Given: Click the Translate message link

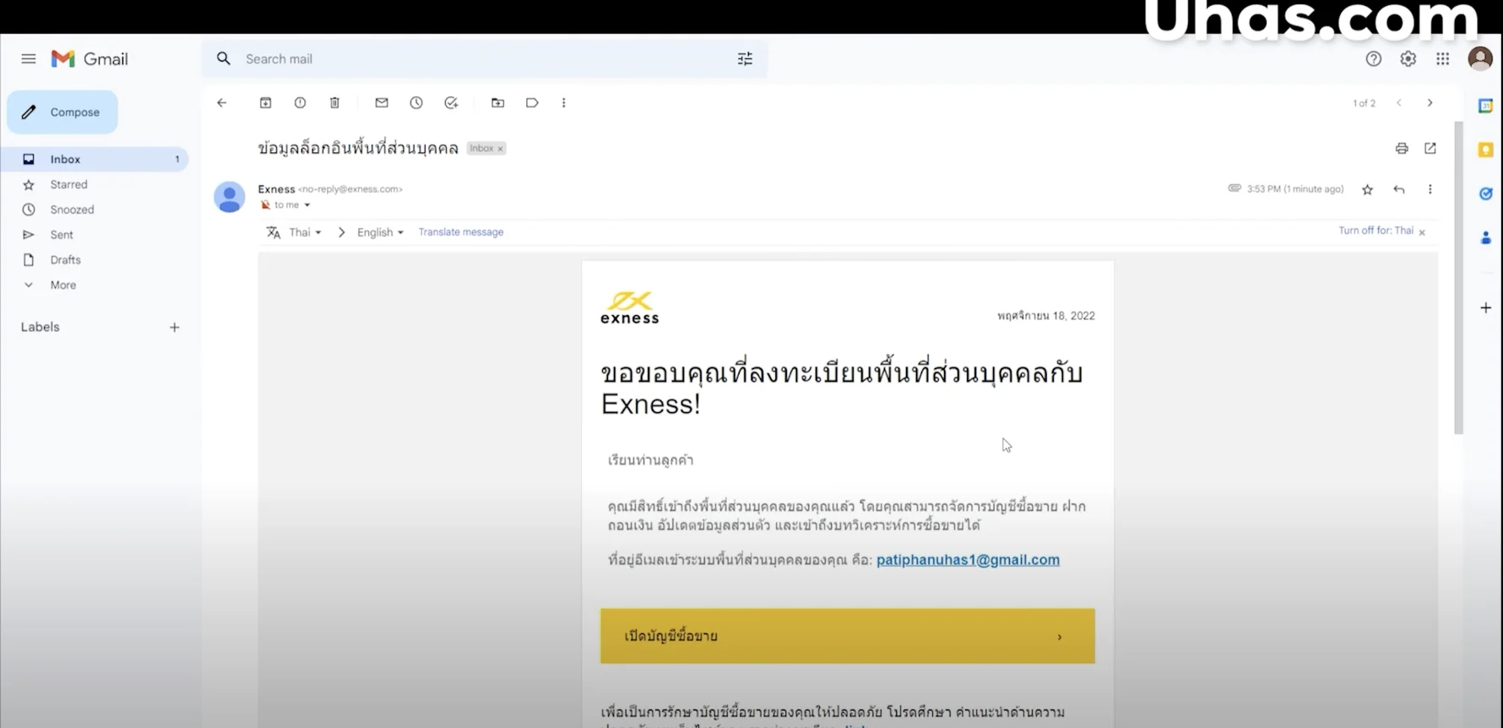Looking at the screenshot, I should 461,232.
